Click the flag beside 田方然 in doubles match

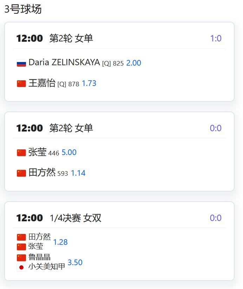point(21,237)
